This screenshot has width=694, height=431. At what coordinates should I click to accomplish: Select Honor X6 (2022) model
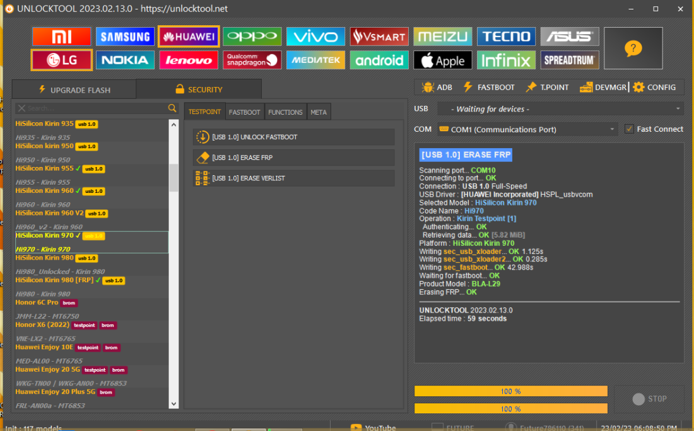(91, 331)
